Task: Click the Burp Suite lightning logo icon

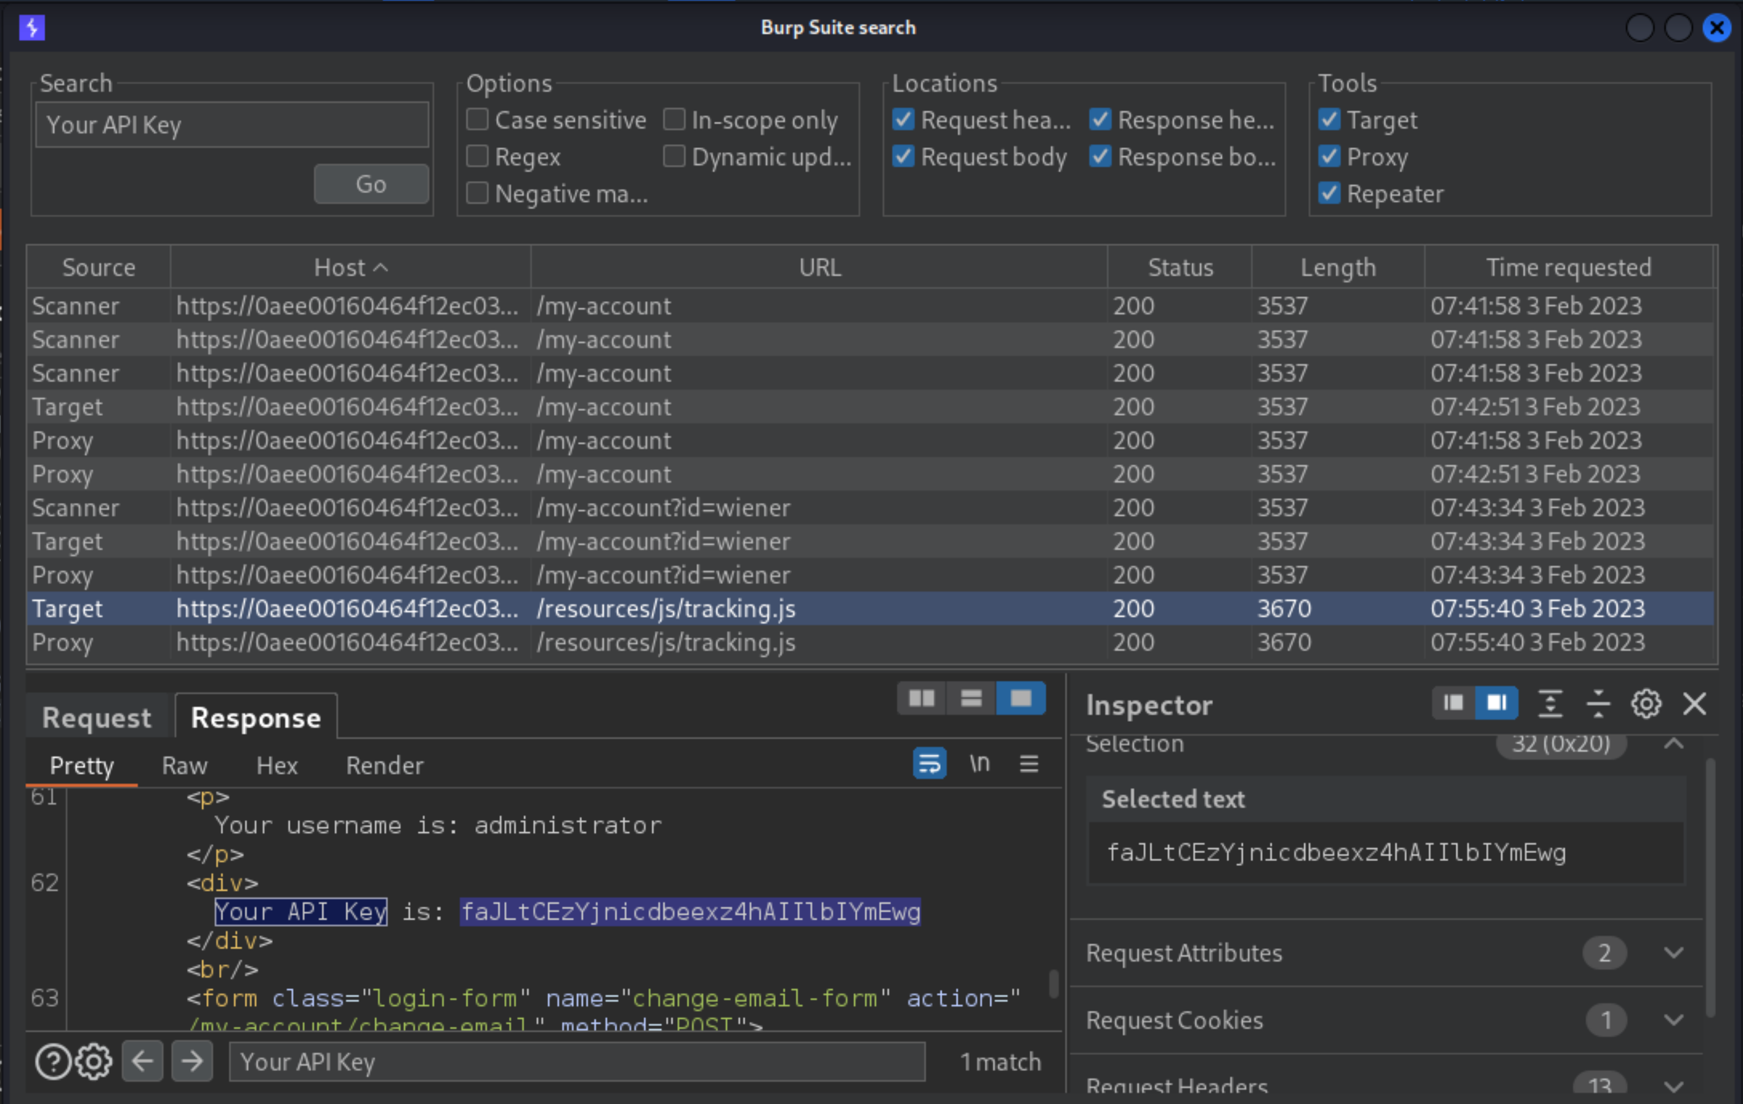Action: pos(32,28)
